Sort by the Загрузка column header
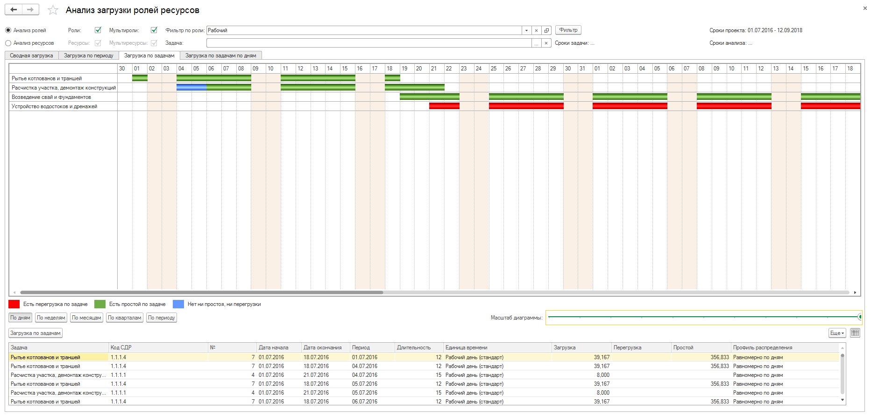This screenshot has width=871, height=417. click(582, 347)
